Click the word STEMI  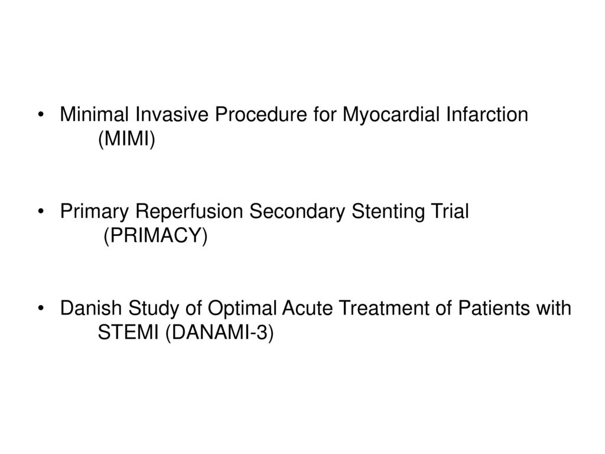coord(128,332)
